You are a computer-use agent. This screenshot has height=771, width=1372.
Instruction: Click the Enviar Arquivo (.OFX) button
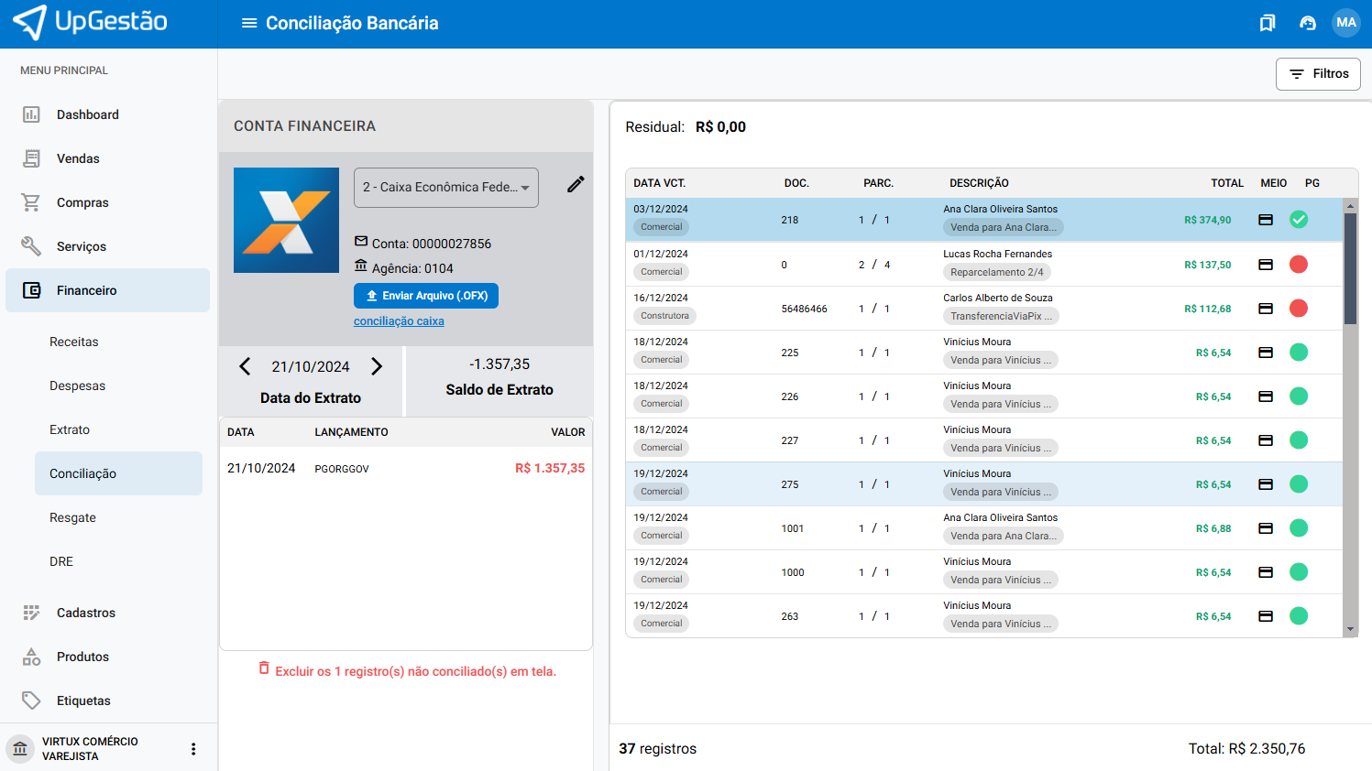coord(426,296)
